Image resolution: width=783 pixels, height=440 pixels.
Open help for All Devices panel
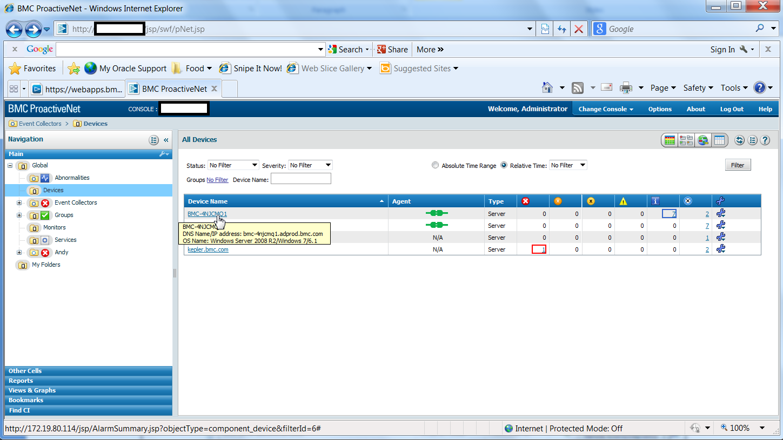[765, 140]
